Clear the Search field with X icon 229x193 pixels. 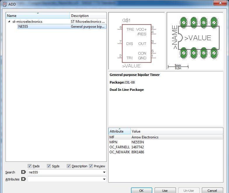(x=23, y=172)
